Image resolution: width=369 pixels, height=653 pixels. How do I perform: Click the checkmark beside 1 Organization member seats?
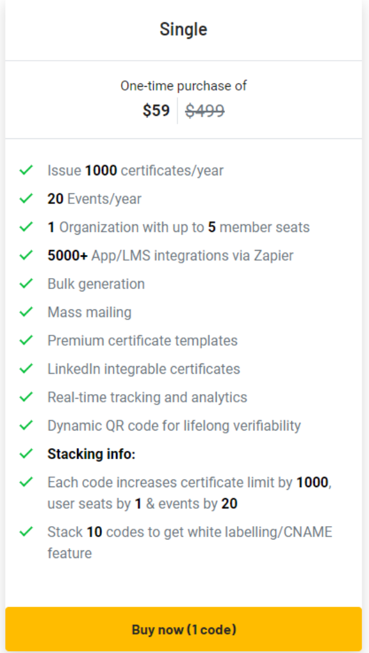(x=25, y=226)
